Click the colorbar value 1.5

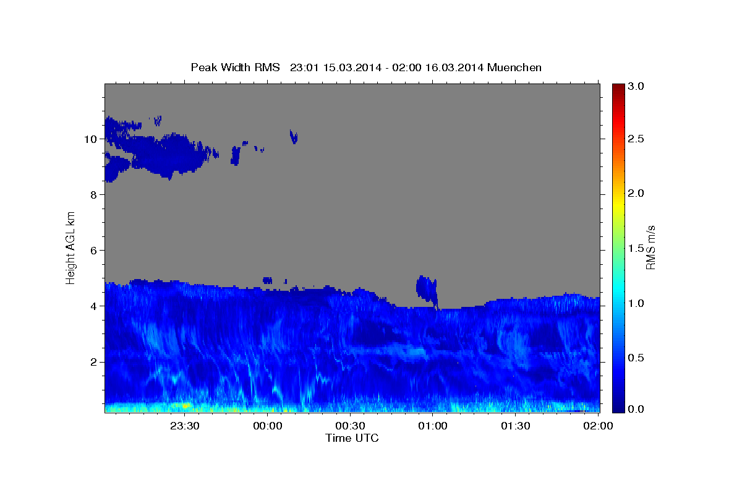click(636, 248)
